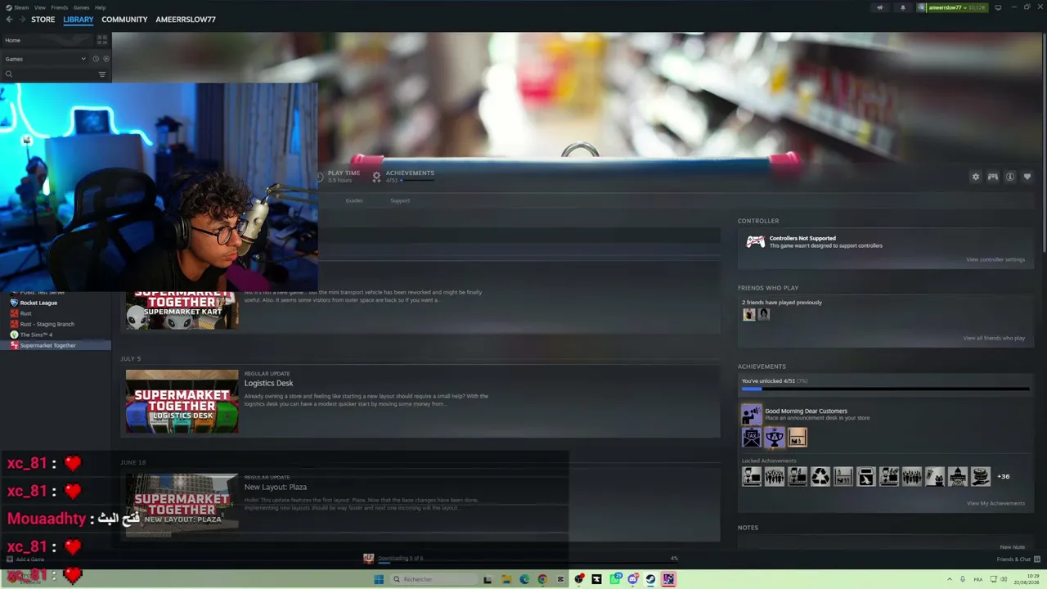Open the Friends menu
1047x589 pixels.
(60, 7)
